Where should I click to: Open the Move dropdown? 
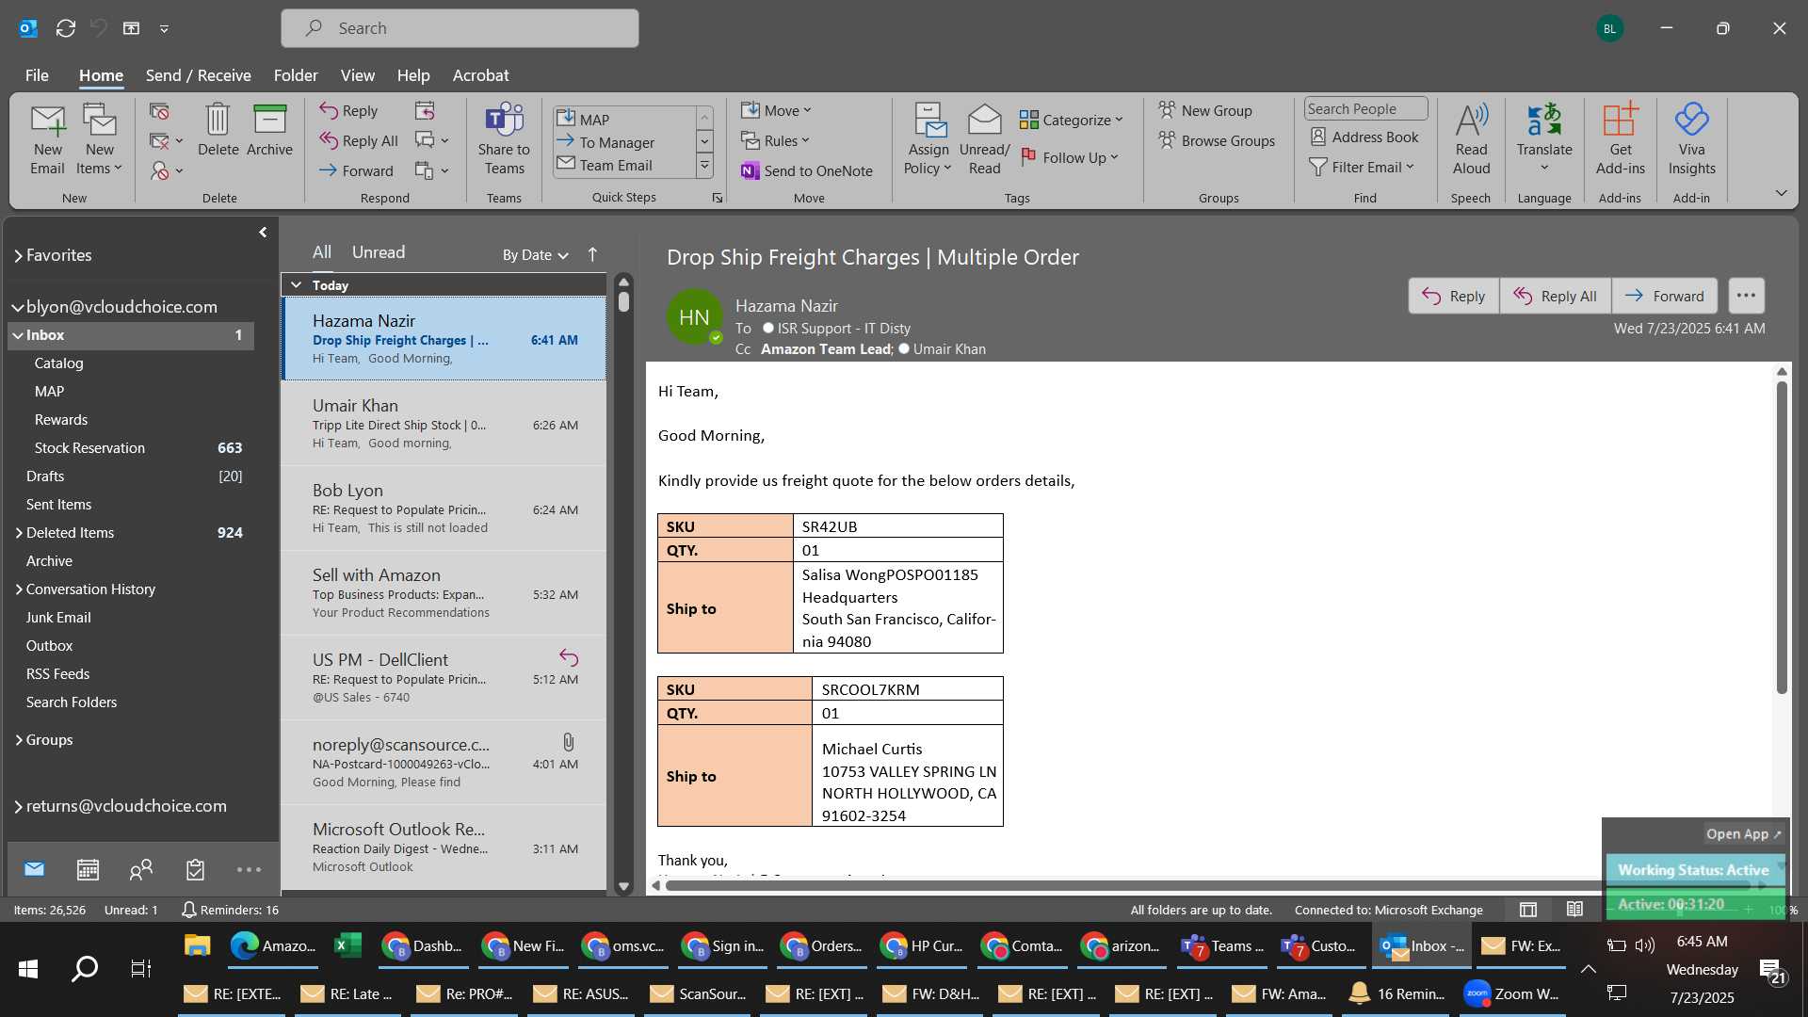tap(776, 110)
